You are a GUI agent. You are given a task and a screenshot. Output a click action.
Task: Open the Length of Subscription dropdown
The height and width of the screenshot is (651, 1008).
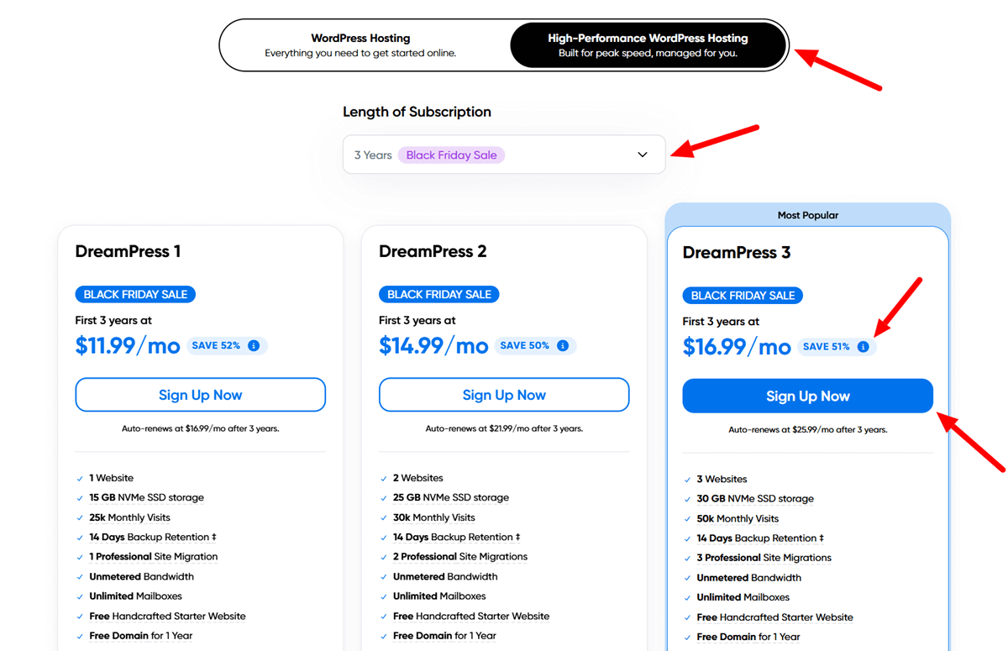click(x=504, y=155)
